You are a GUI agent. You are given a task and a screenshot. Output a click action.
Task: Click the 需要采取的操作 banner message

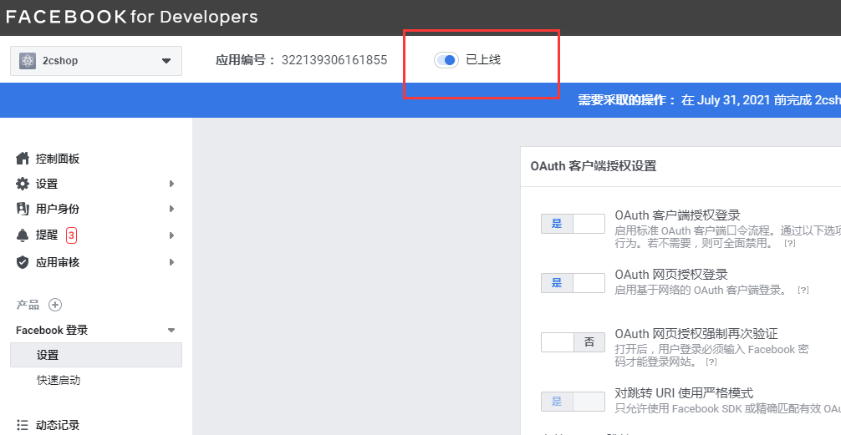pos(709,100)
